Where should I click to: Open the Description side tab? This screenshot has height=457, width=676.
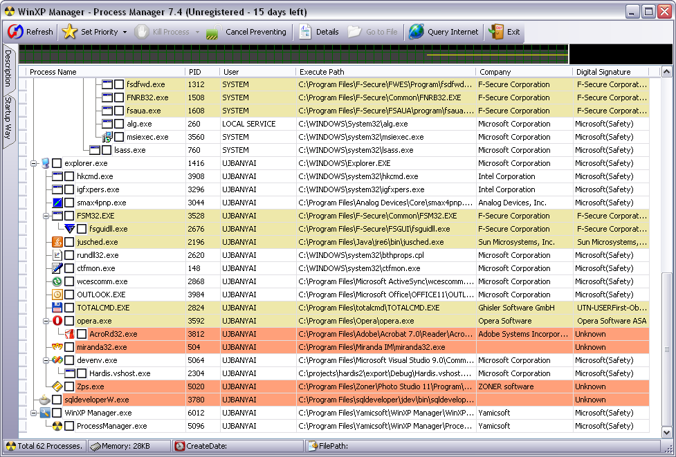point(8,68)
